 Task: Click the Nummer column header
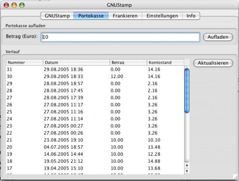25,63
